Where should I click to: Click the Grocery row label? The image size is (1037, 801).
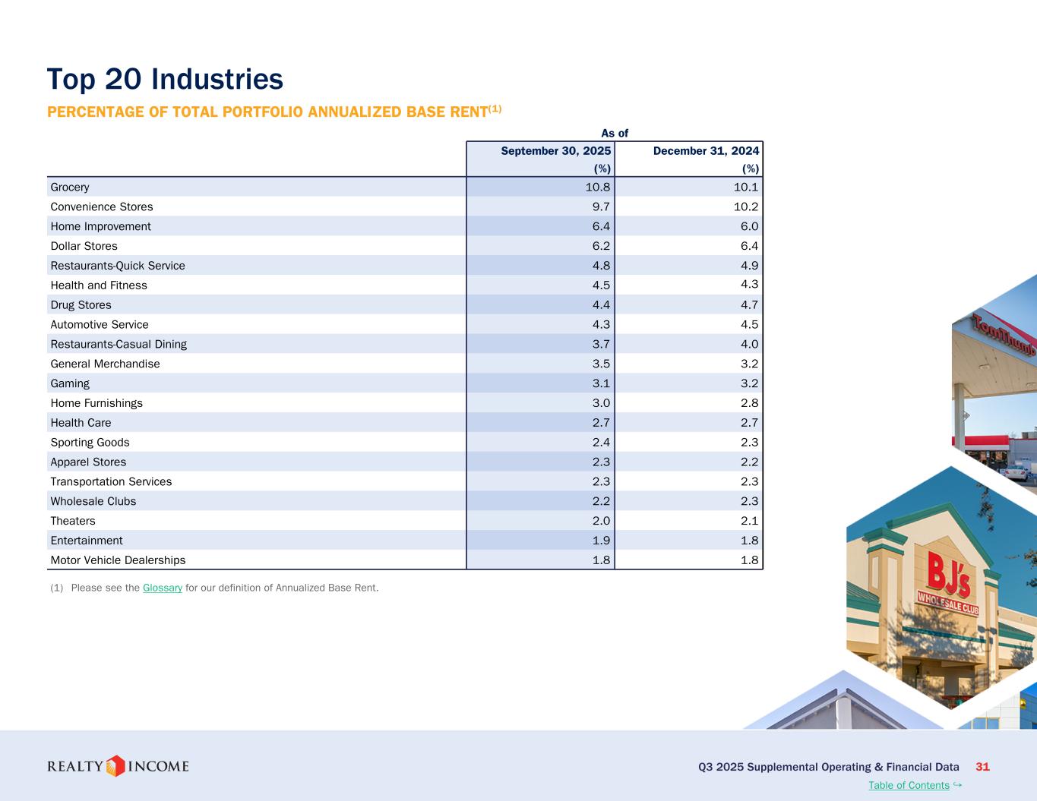coord(70,188)
